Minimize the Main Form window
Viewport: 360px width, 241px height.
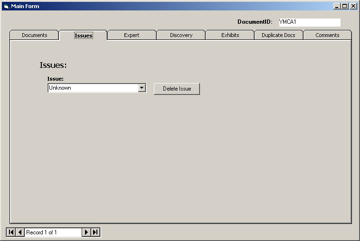(337, 6)
